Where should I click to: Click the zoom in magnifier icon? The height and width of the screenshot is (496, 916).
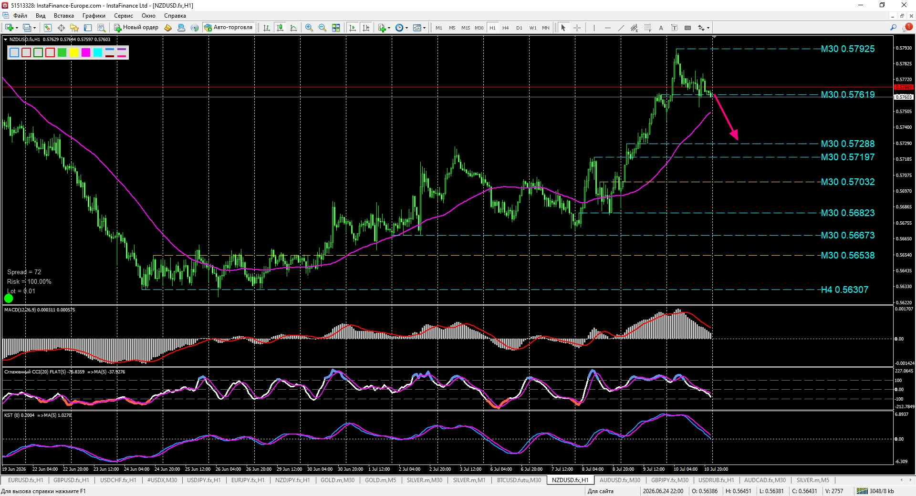click(309, 28)
